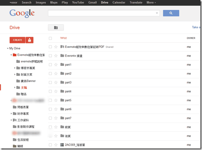Star the part3 folder
Screen dimensions: 202x150
point(56,83)
